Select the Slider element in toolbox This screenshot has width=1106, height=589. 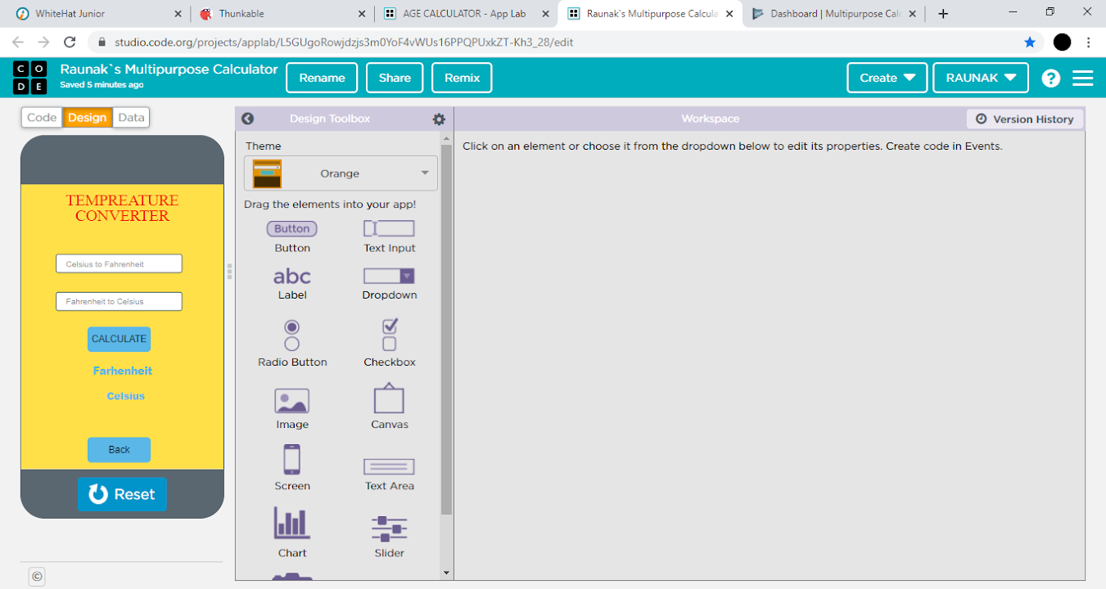[x=389, y=528]
